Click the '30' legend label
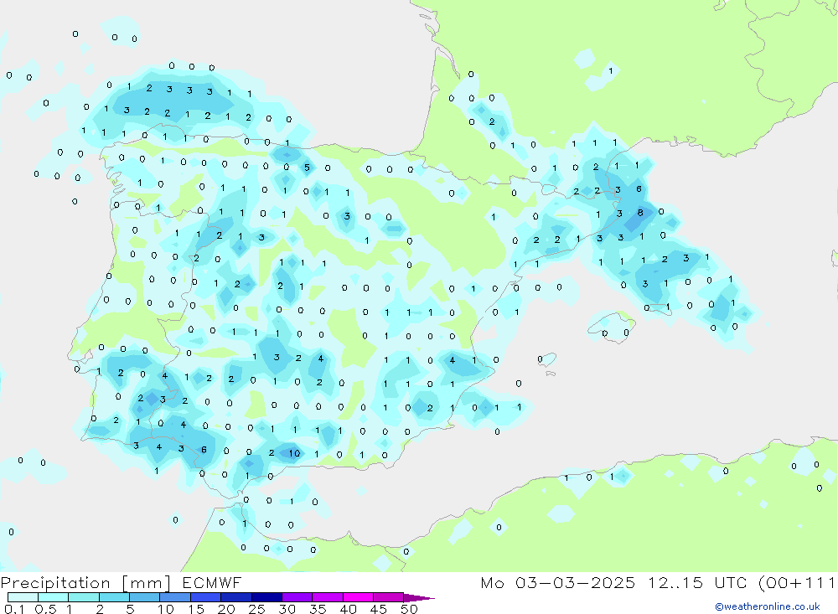The width and height of the screenshot is (838, 614). 287,609
